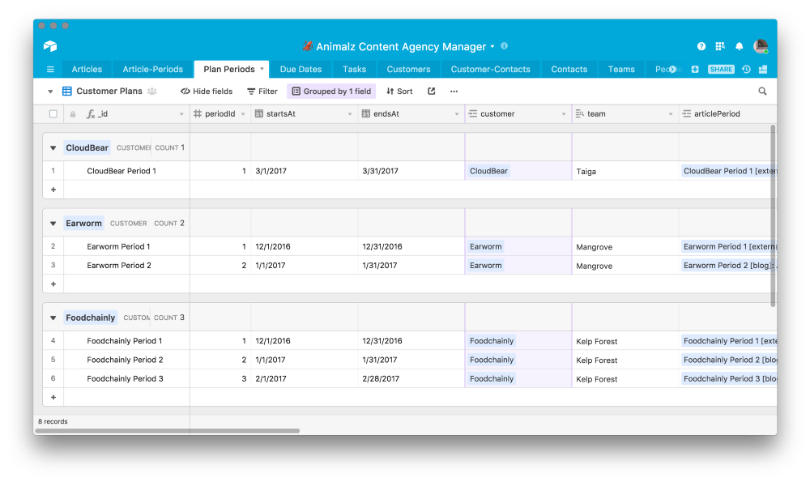Click the calendar icon of endsAt field

tap(366, 113)
